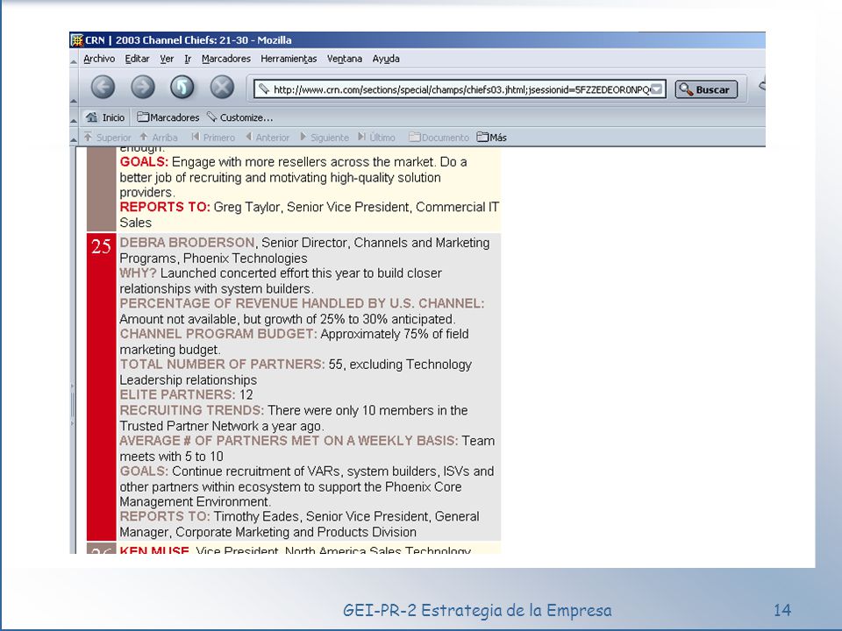The width and height of the screenshot is (842, 631).
Task: Click the ELITE PARTNERS: label
Action: point(177,394)
